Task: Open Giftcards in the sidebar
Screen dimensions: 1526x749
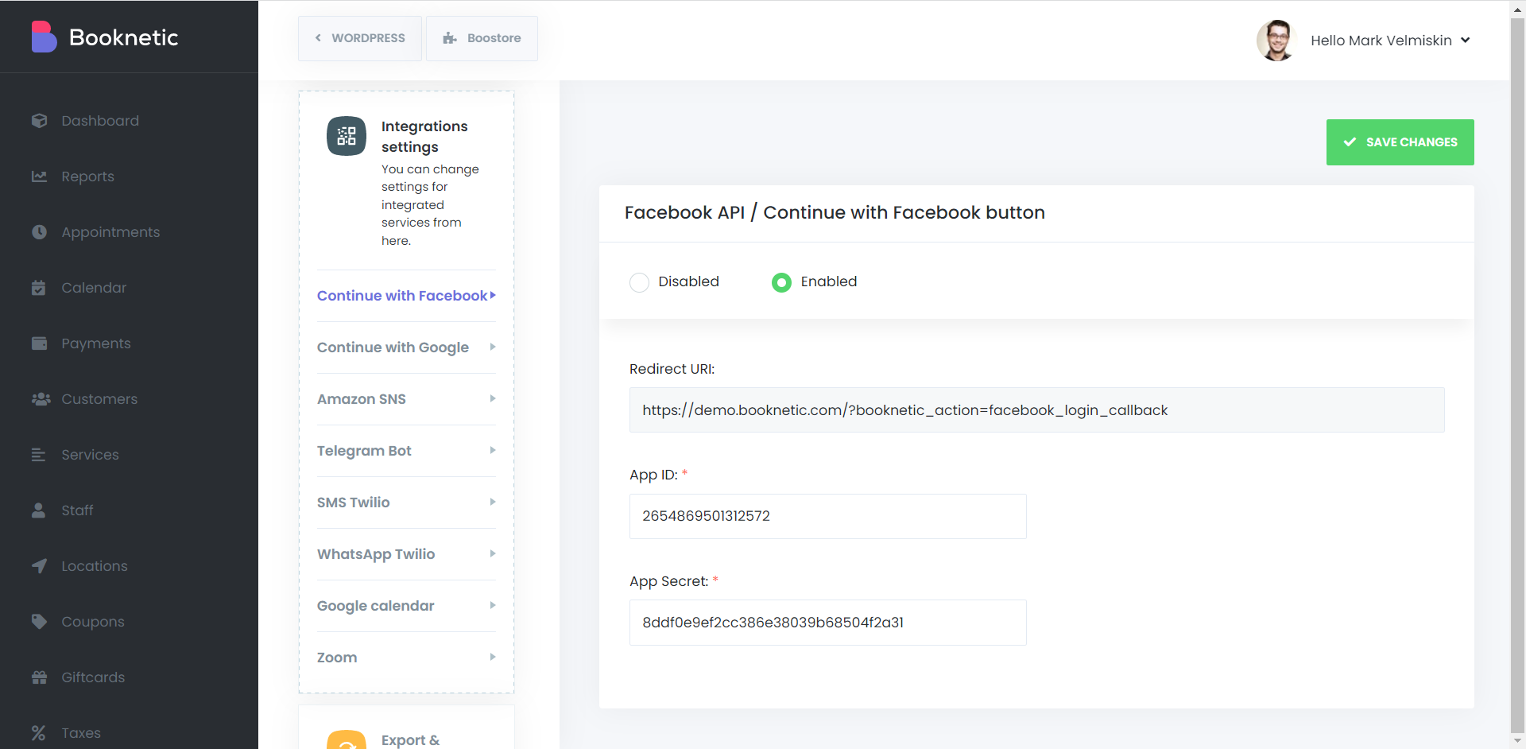Action: pos(93,677)
